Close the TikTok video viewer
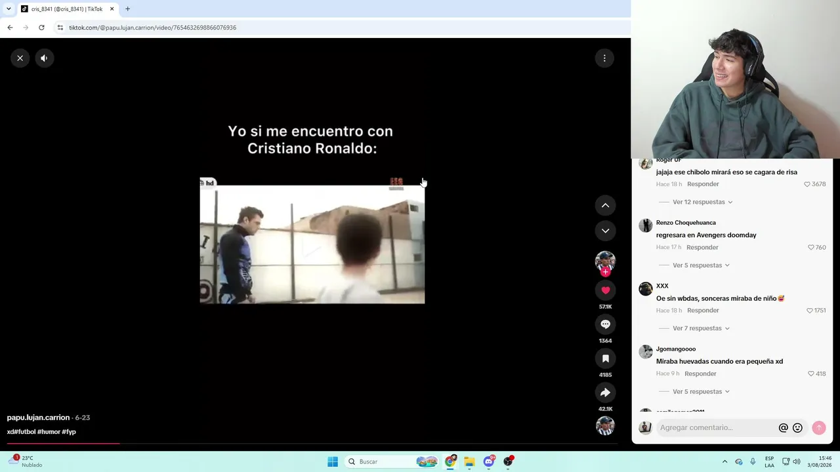Image resolution: width=840 pixels, height=472 pixels. point(20,58)
